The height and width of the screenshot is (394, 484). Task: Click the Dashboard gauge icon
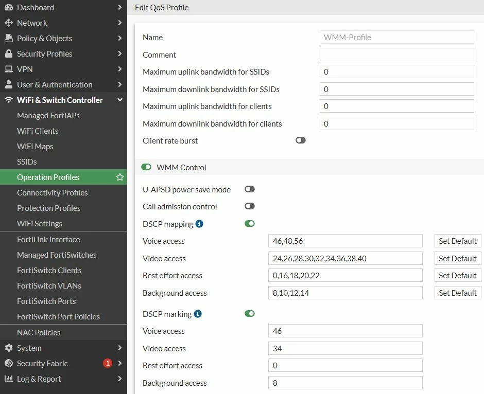[x=9, y=7]
